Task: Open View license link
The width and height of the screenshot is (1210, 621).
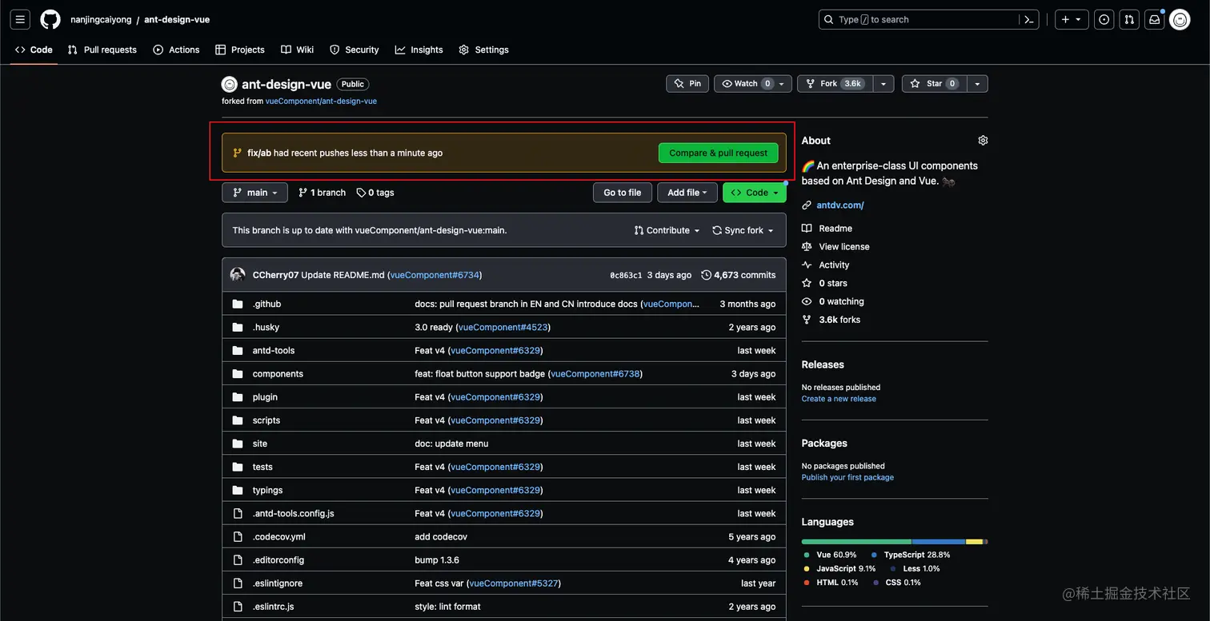Action: pyautogui.click(x=844, y=247)
